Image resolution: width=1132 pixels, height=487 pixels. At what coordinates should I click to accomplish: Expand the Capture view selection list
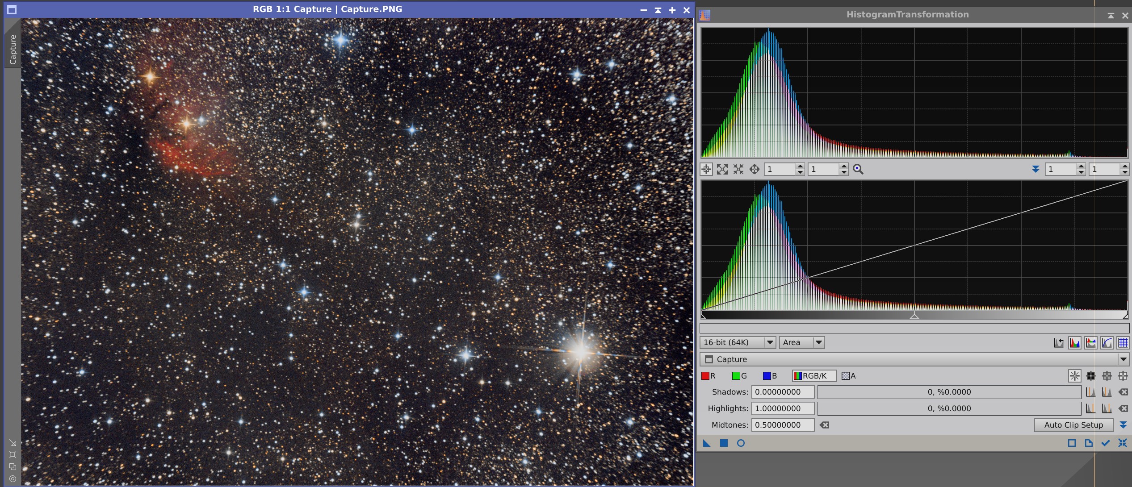click(x=1123, y=359)
